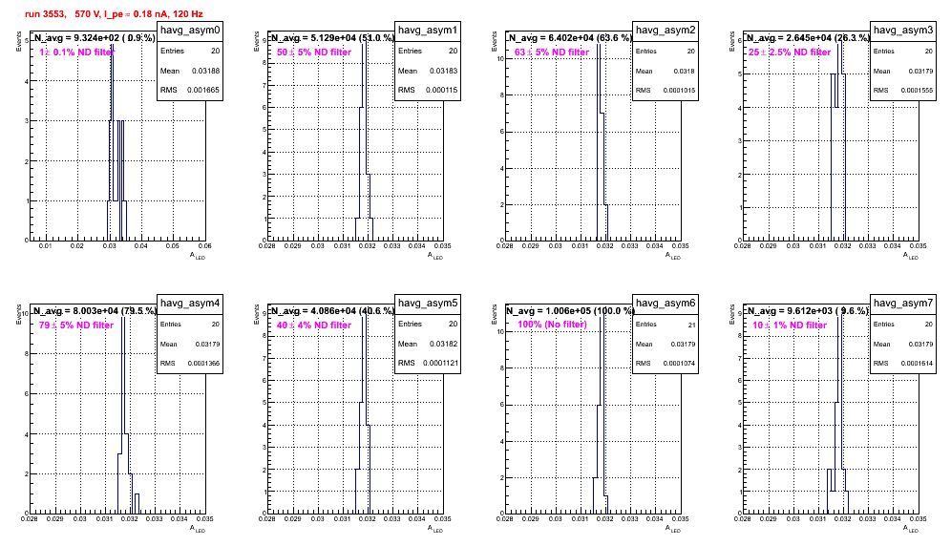
Task: Click the 'N_avg = 6.402e+04 (63.6 %)' label
Action: 569,37
